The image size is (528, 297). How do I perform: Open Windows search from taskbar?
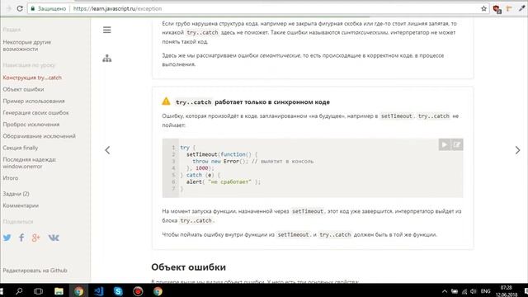coord(19,291)
